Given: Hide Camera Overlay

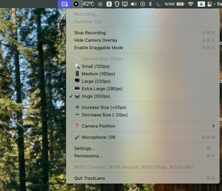Looking at the screenshot, I should tap(96, 40).
